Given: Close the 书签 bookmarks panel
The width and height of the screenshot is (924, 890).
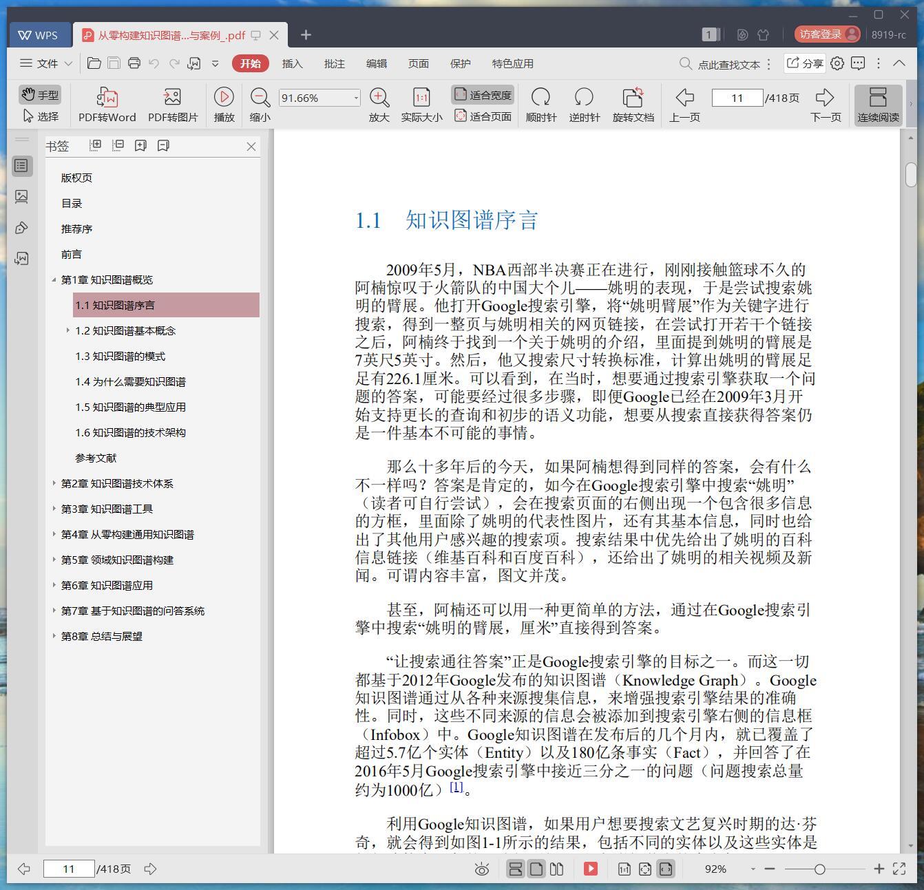Looking at the screenshot, I should 251,146.
